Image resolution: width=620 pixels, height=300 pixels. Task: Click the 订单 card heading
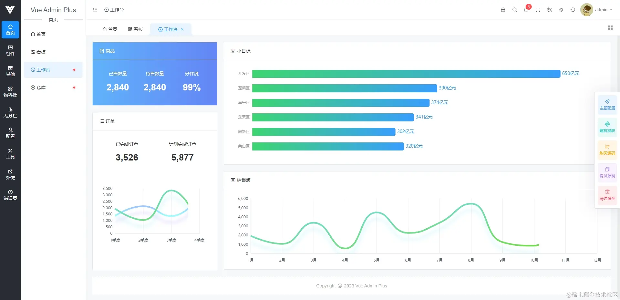pos(107,121)
